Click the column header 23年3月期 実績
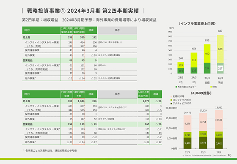 (67, 94)
